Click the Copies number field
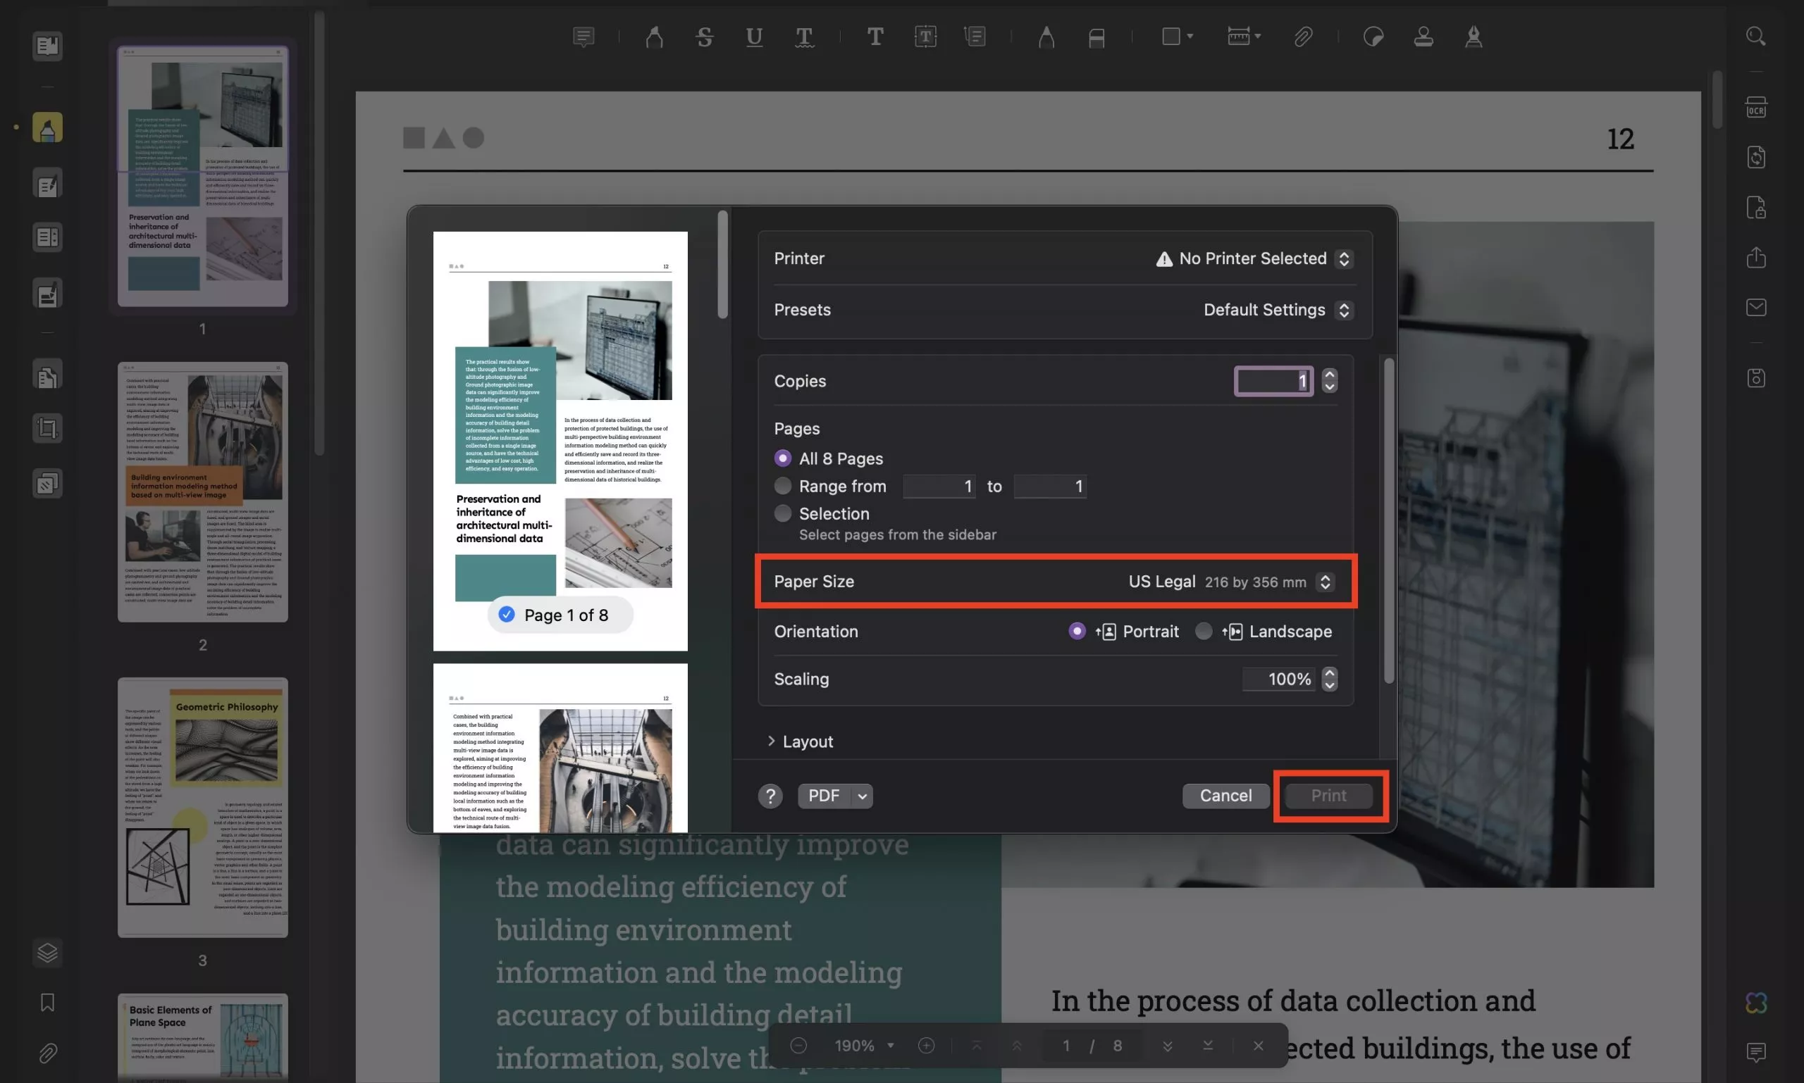 tap(1272, 381)
